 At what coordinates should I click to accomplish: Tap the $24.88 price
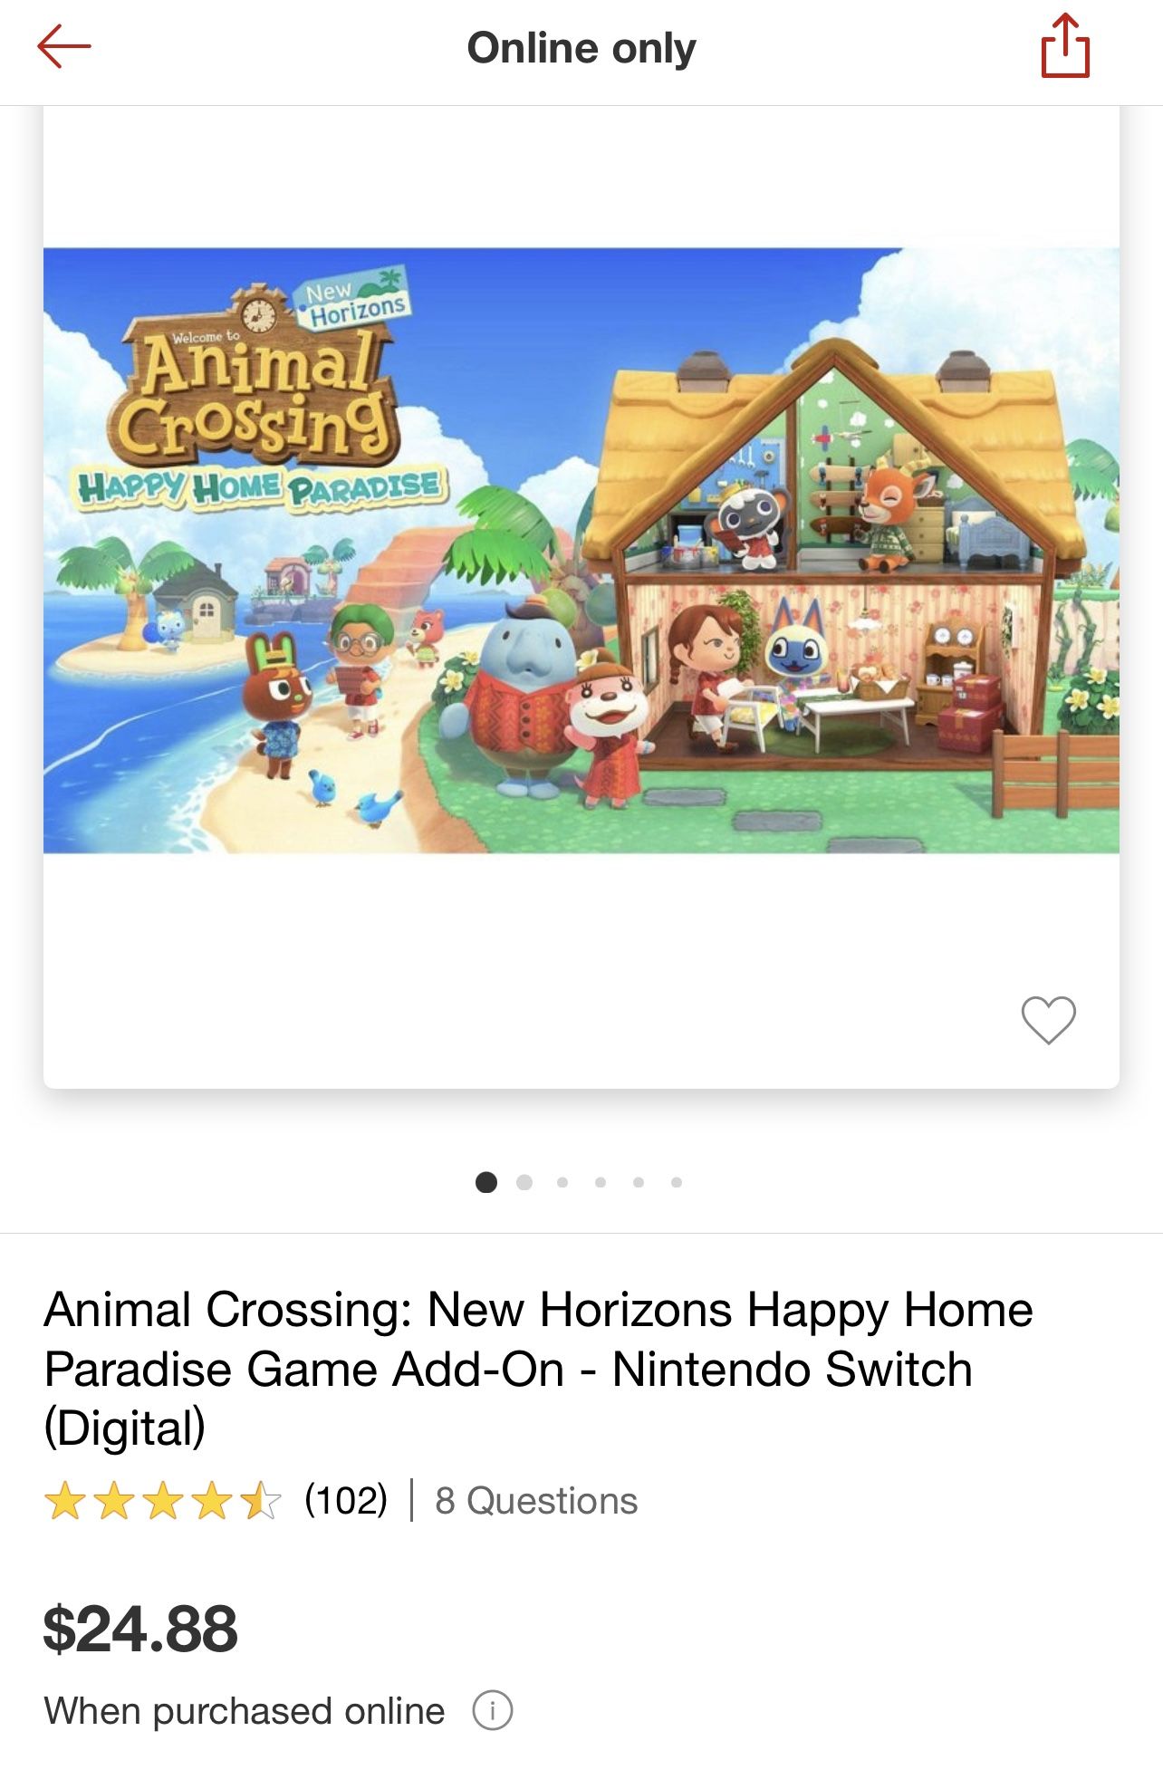[x=140, y=1629]
